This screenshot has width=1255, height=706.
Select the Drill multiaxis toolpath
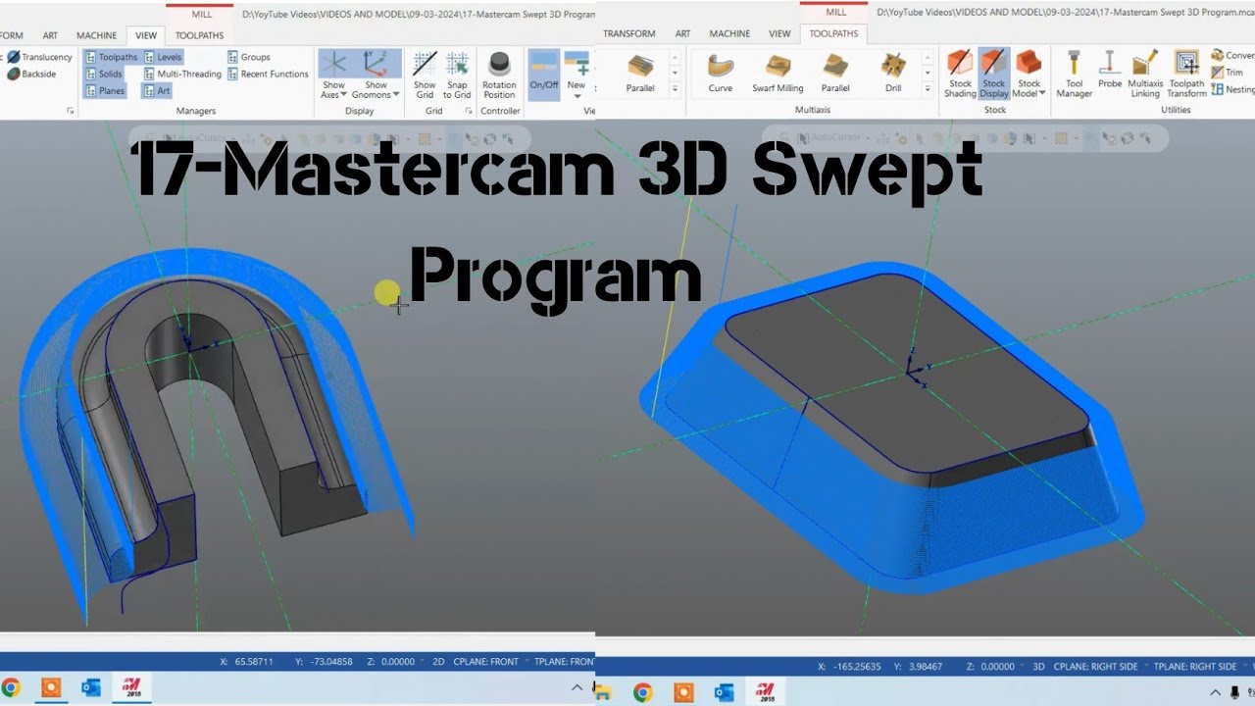(x=893, y=74)
